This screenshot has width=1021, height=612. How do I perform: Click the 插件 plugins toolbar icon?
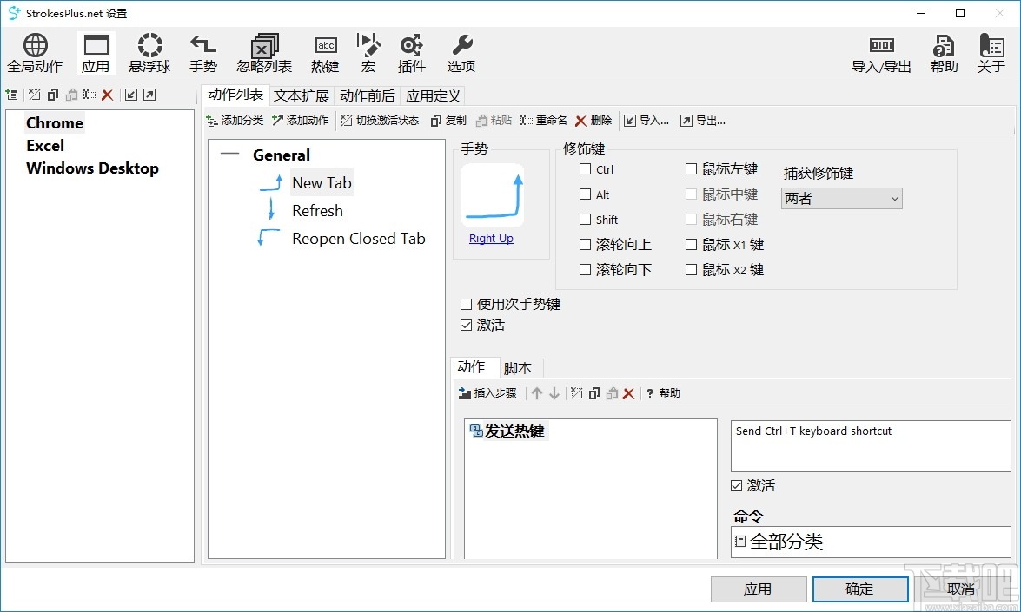pos(411,52)
